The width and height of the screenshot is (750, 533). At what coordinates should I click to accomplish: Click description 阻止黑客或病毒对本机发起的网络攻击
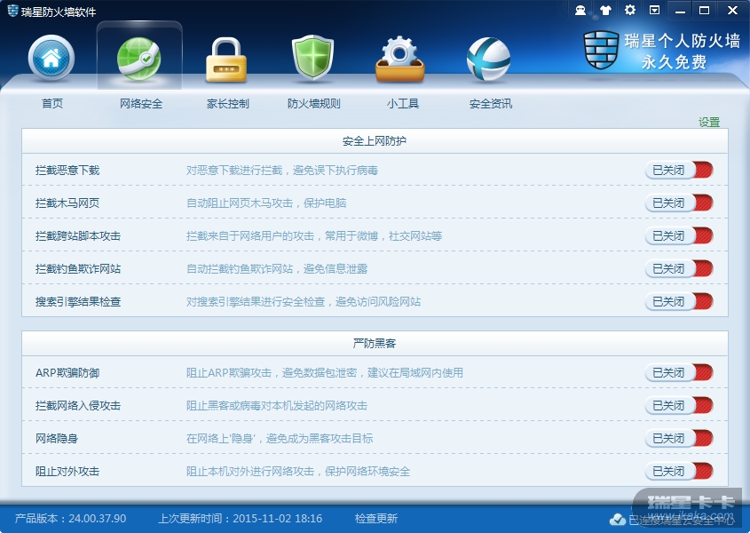click(x=277, y=406)
